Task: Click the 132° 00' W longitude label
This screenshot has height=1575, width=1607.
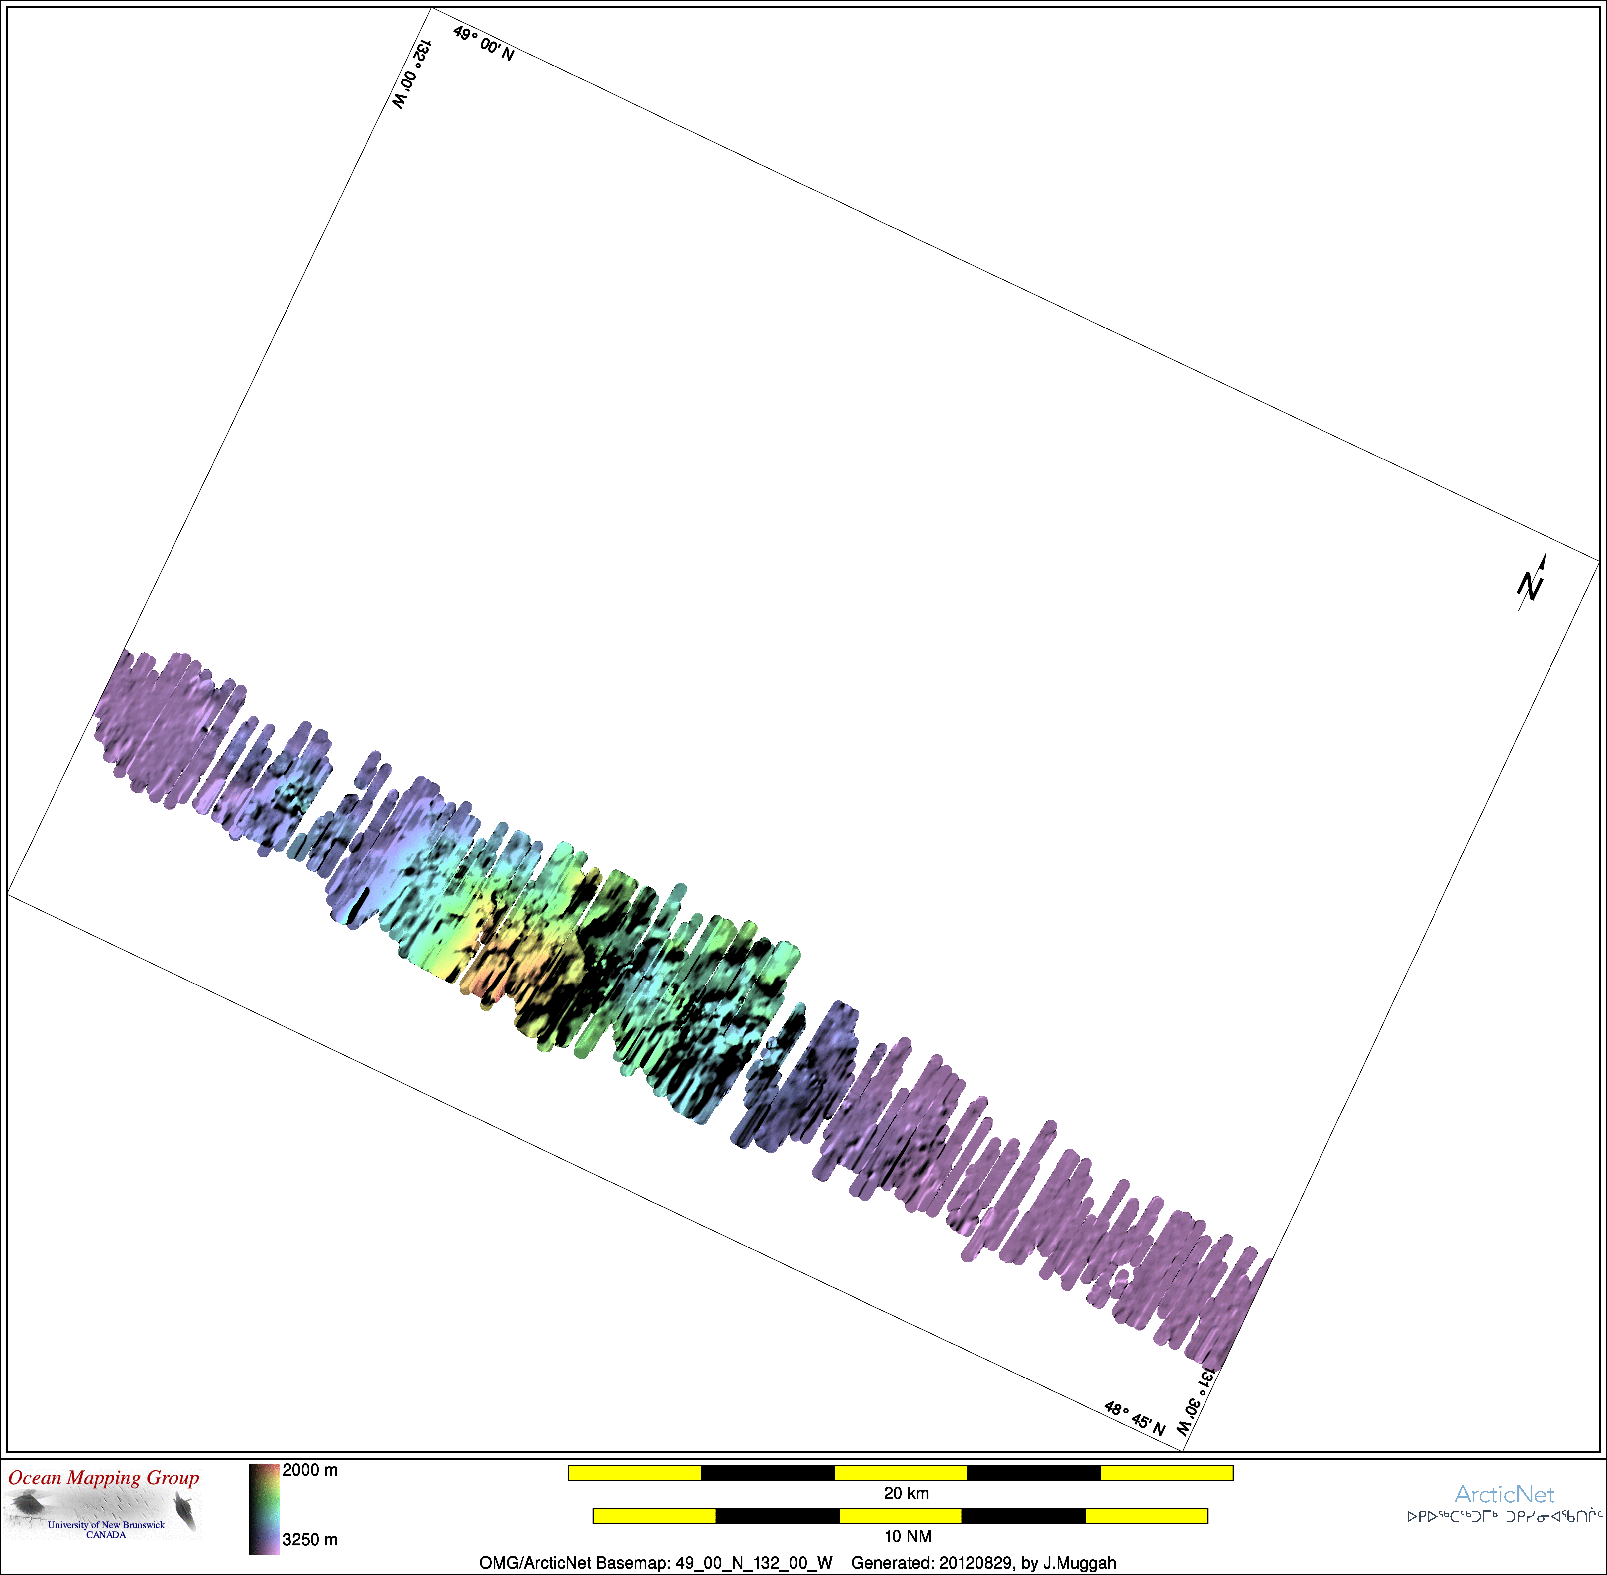Action: coord(412,74)
